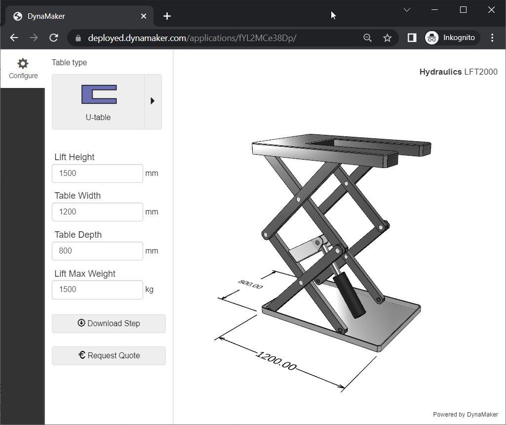The height and width of the screenshot is (425, 506).
Task: Toggle the browser side panel
Action: pos(412,38)
